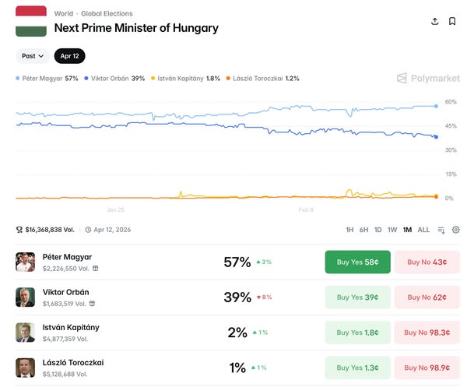The height and width of the screenshot is (387, 467).
Task: Open chart settings gear
Action: click(x=456, y=230)
